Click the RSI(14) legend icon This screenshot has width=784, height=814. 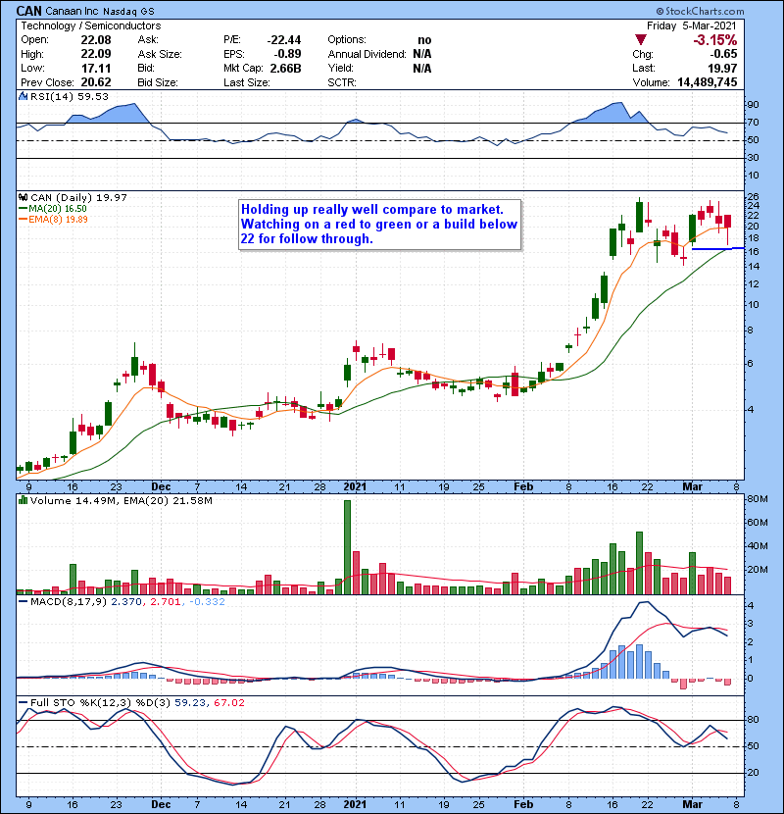23,96
